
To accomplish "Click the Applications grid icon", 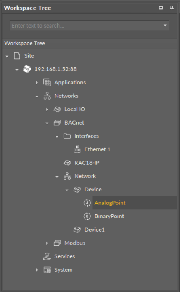I will 47,83.
